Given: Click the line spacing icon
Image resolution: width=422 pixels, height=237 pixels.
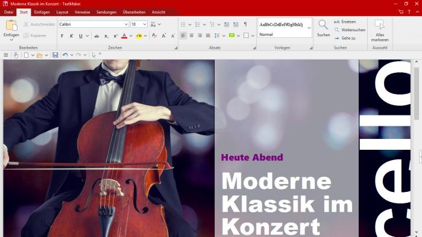Looking at the screenshot, I should click(217, 35).
